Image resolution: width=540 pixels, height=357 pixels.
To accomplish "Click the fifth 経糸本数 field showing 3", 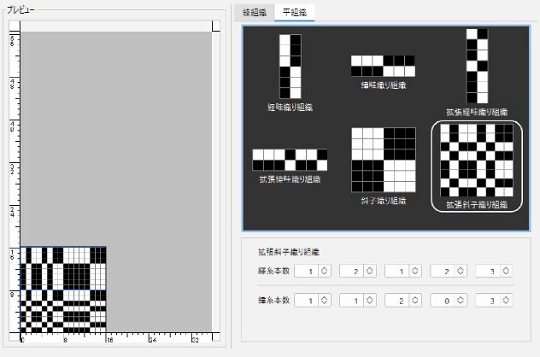I will (488, 271).
